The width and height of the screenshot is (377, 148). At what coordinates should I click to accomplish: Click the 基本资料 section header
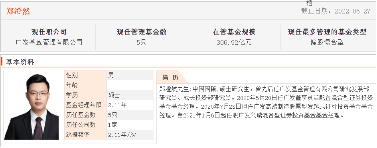point(20,62)
